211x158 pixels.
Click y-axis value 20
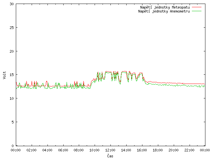click(x=12, y=51)
